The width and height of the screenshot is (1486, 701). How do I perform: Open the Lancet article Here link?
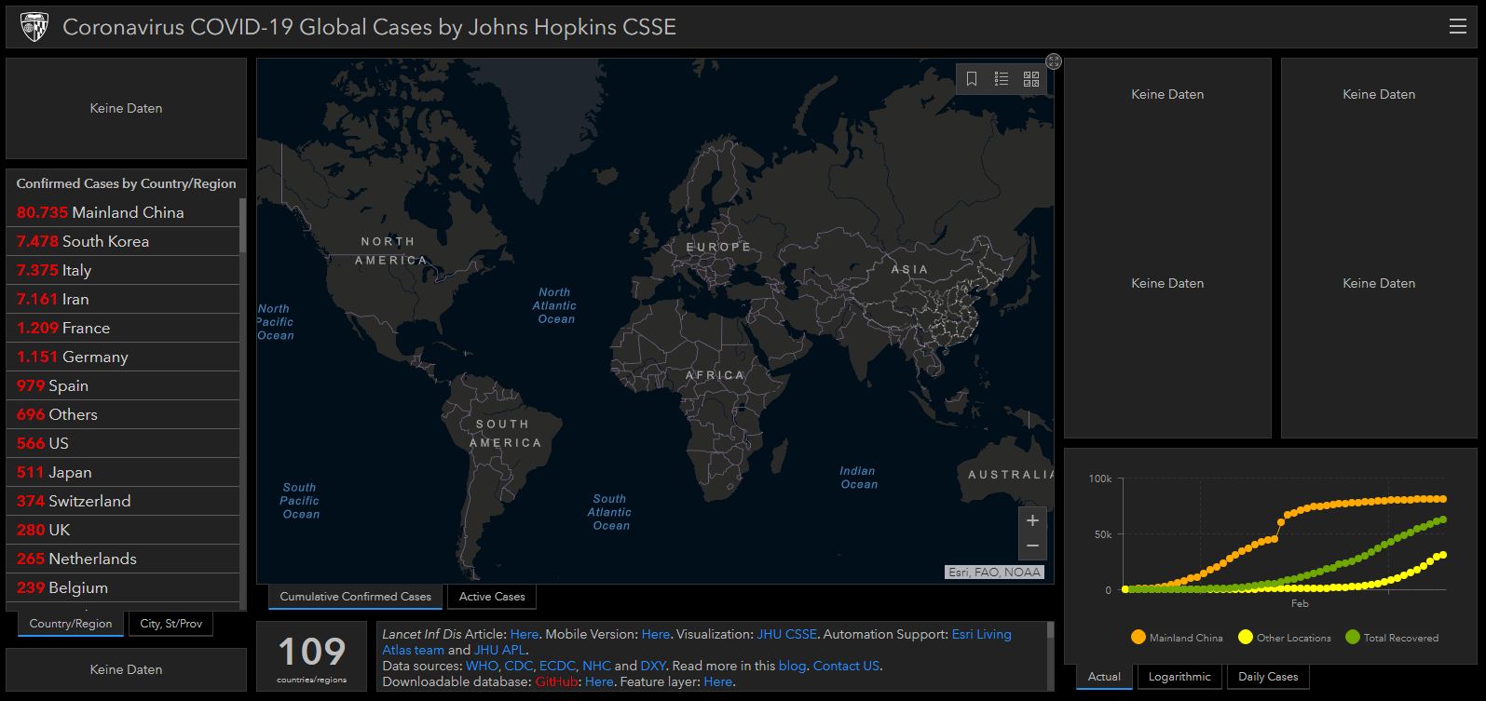tap(525, 634)
